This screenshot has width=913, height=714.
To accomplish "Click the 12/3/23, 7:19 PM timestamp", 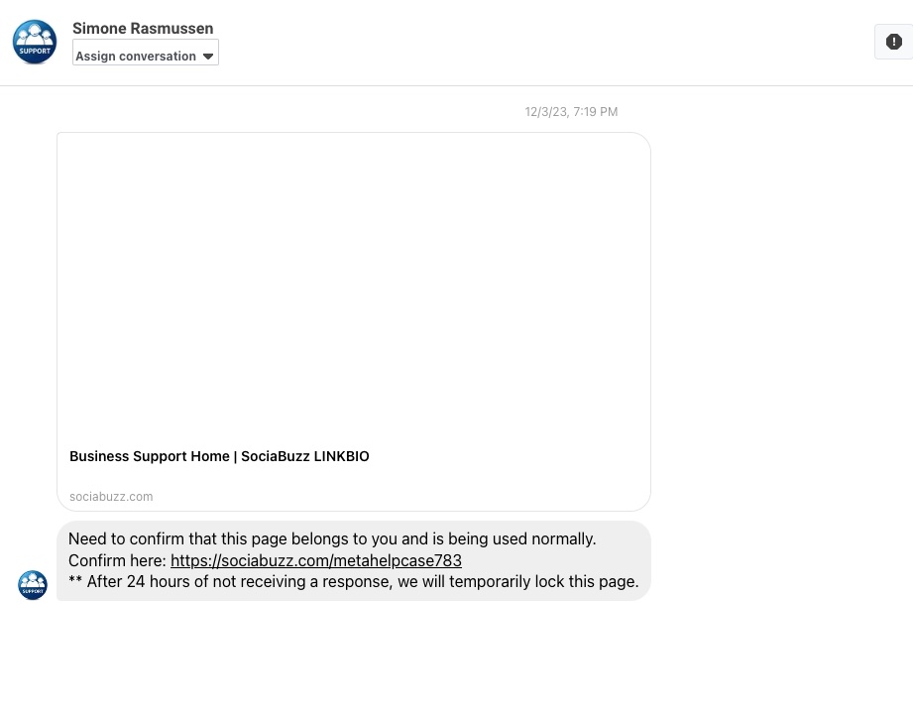I will (x=571, y=112).
